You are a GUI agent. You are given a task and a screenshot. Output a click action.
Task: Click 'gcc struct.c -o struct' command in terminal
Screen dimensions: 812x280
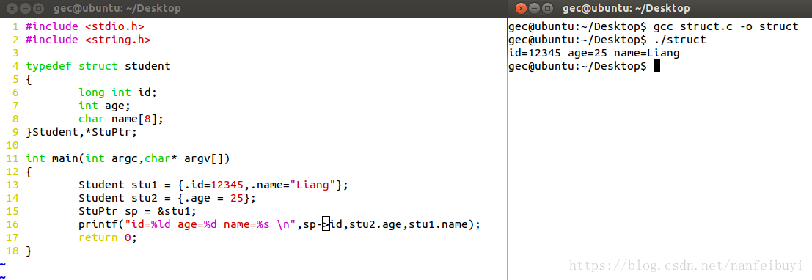726,26
